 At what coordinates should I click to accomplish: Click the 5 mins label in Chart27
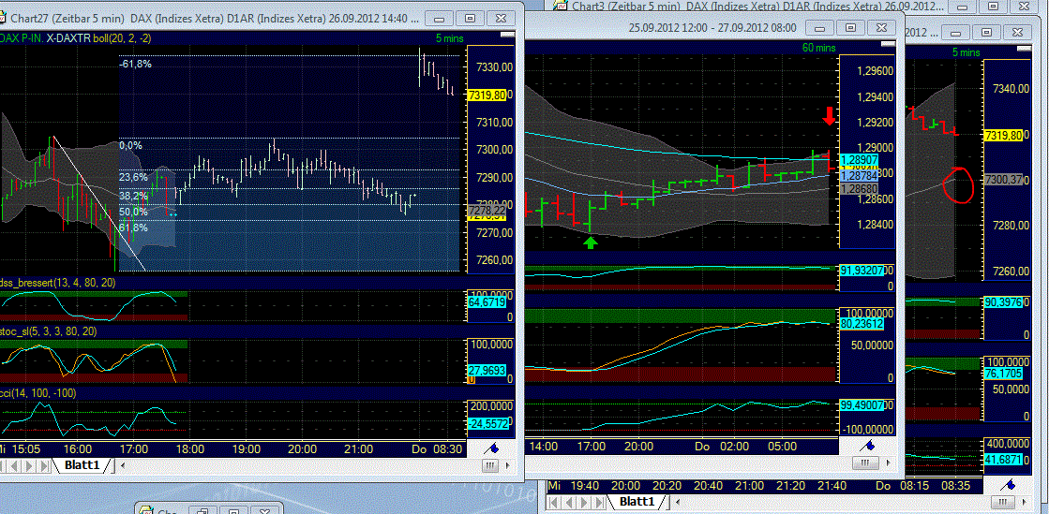pos(448,38)
